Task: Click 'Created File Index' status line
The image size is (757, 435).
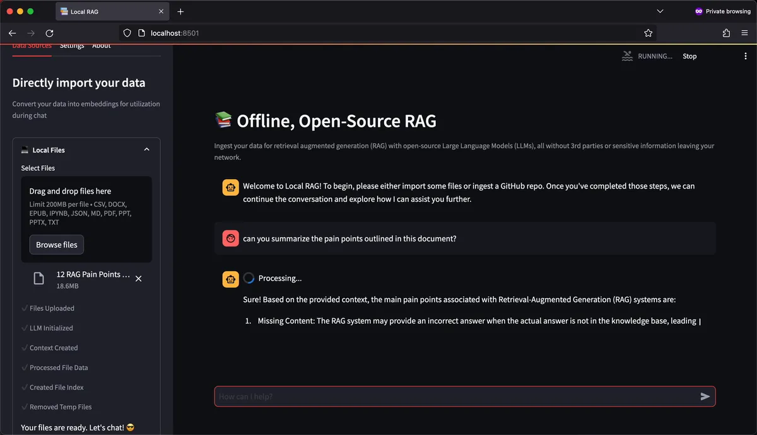Action: (x=52, y=387)
